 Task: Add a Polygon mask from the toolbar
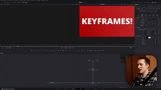click(x=74, y=50)
